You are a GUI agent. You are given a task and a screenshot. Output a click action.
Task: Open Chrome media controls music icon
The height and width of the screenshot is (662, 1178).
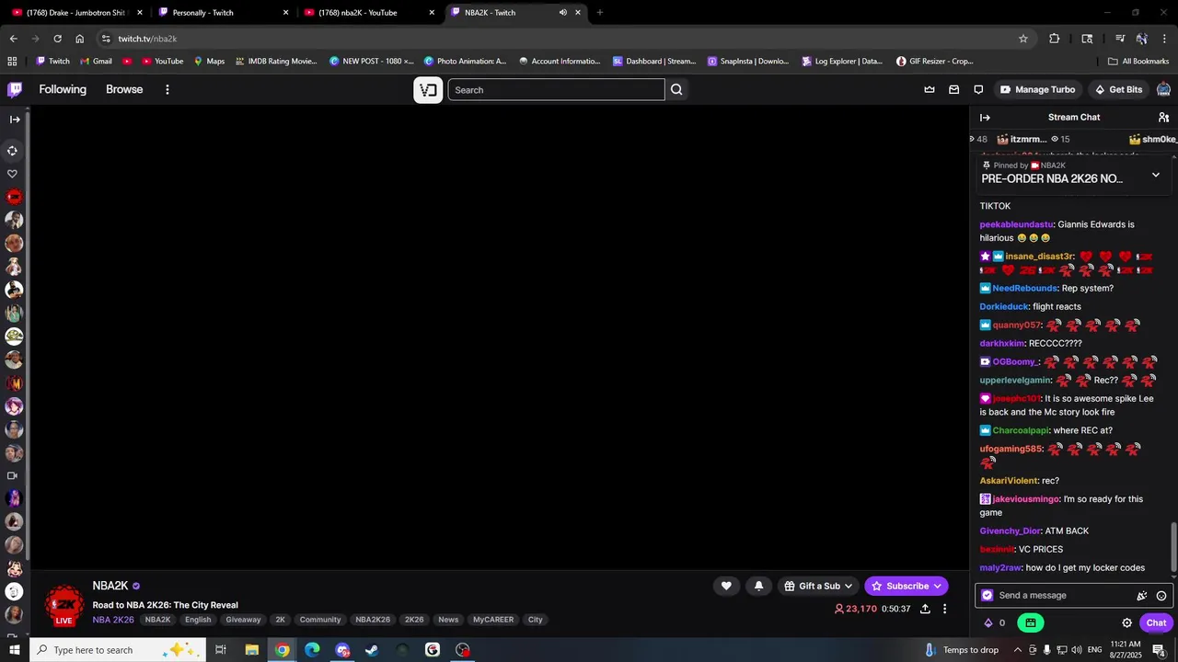pyautogui.click(x=1120, y=39)
